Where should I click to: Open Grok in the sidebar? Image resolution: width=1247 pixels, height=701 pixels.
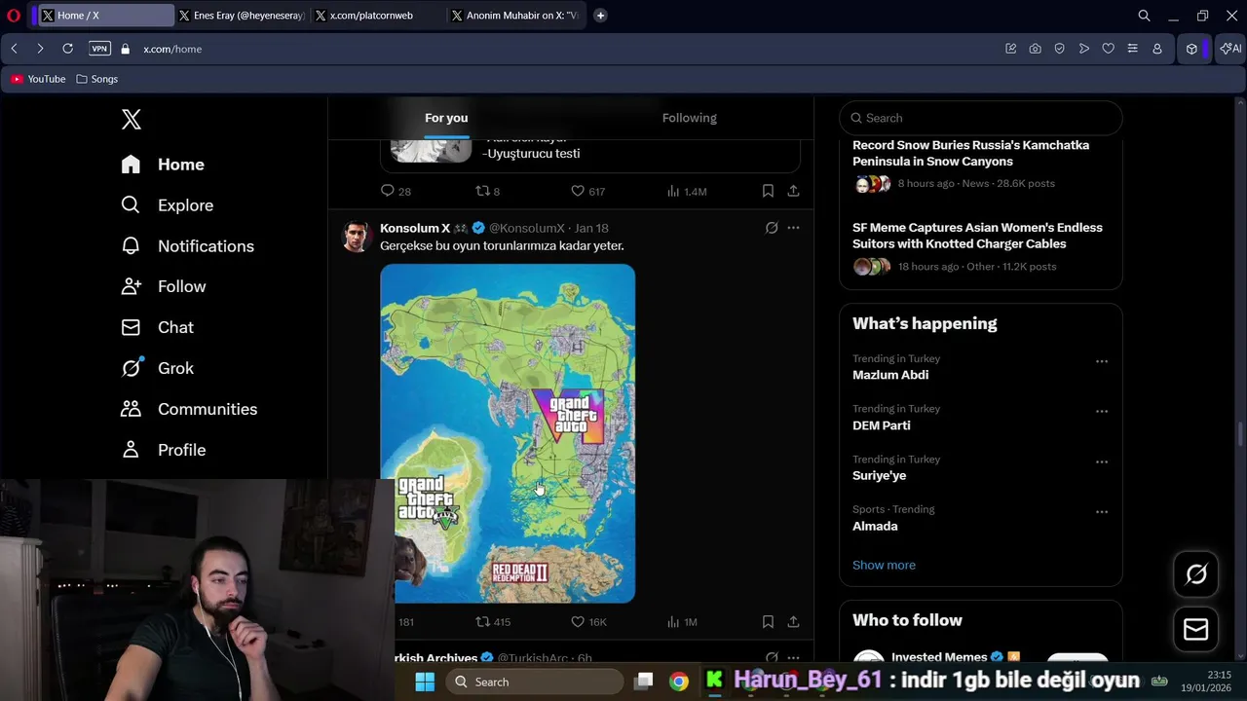pyautogui.click(x=157, y=368)
